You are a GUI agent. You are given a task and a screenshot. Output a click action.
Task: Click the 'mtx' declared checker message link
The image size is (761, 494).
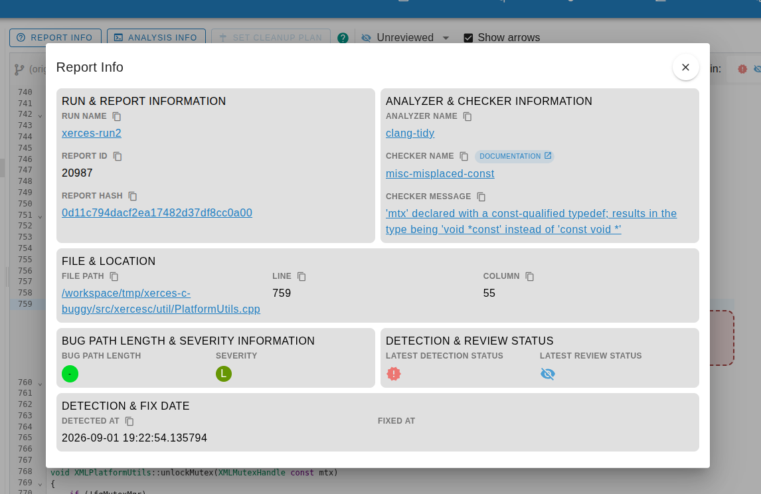click(x=531, y=221)
